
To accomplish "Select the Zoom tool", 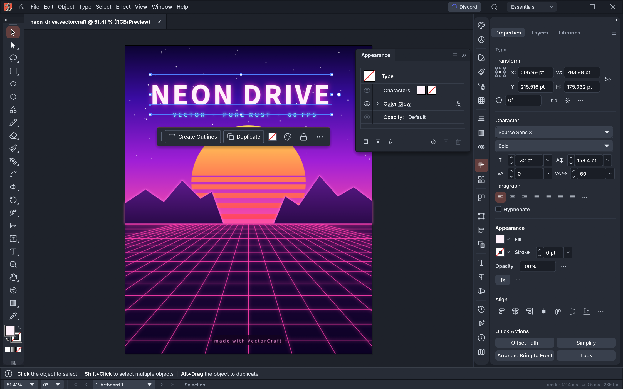I will (13, 265).
